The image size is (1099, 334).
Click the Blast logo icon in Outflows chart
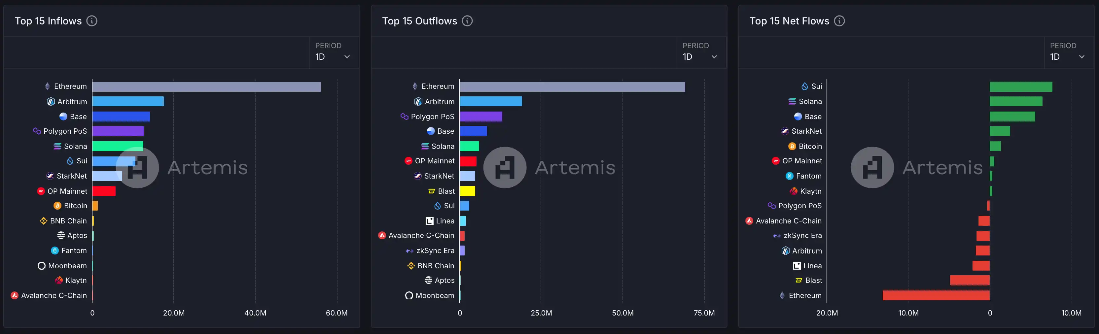[431, 191]
